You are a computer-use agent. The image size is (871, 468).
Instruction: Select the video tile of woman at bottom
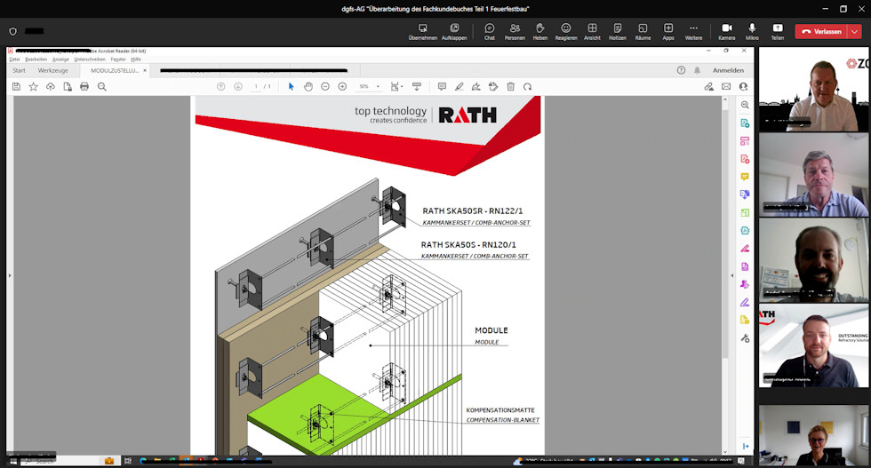tap(813, 434)
